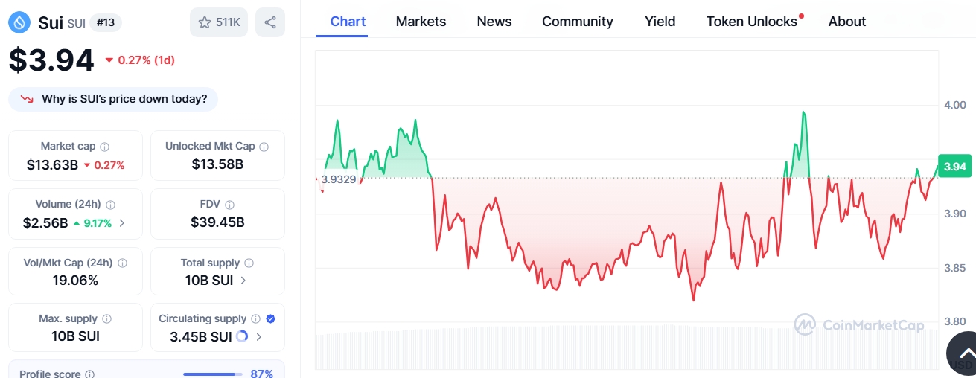
Task: Click Max. supply info icon
Action: pos(106,318)
